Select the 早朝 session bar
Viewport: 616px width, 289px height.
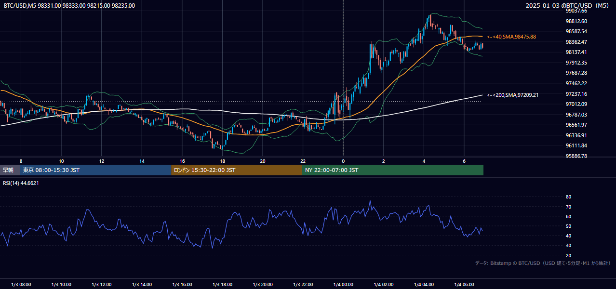(x=10, y=170)
